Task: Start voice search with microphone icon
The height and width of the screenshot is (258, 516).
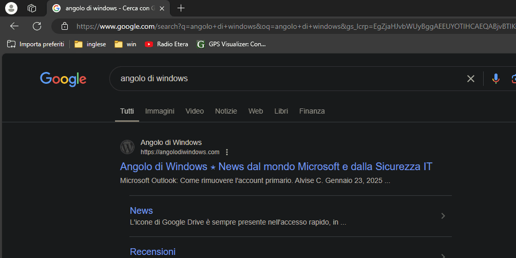Action: (x=495, y=79)
